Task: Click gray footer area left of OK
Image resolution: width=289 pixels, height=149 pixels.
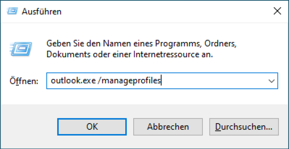Action: tap(29, 127)
